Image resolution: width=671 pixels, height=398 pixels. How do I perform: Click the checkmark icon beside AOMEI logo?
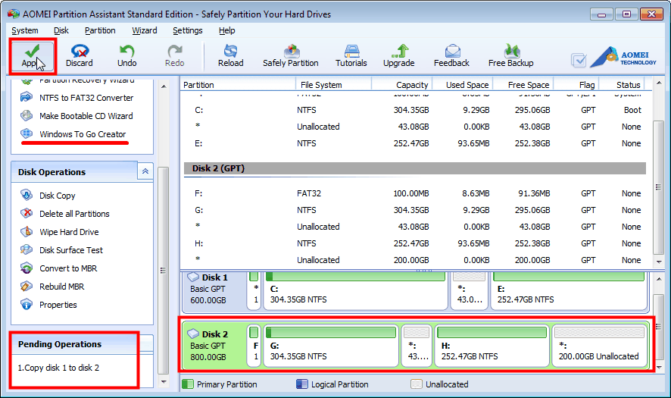pos(579,60)
